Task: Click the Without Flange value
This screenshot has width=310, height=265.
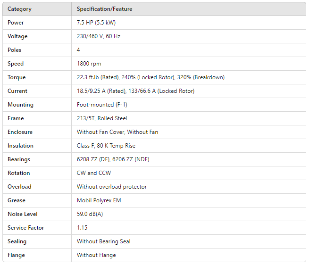Action: (96, 255)
